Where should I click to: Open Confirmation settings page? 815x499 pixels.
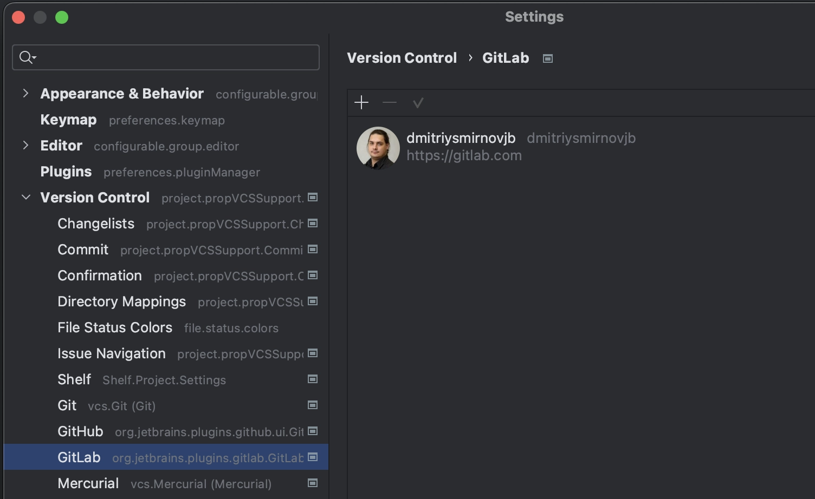coord(100,275)
